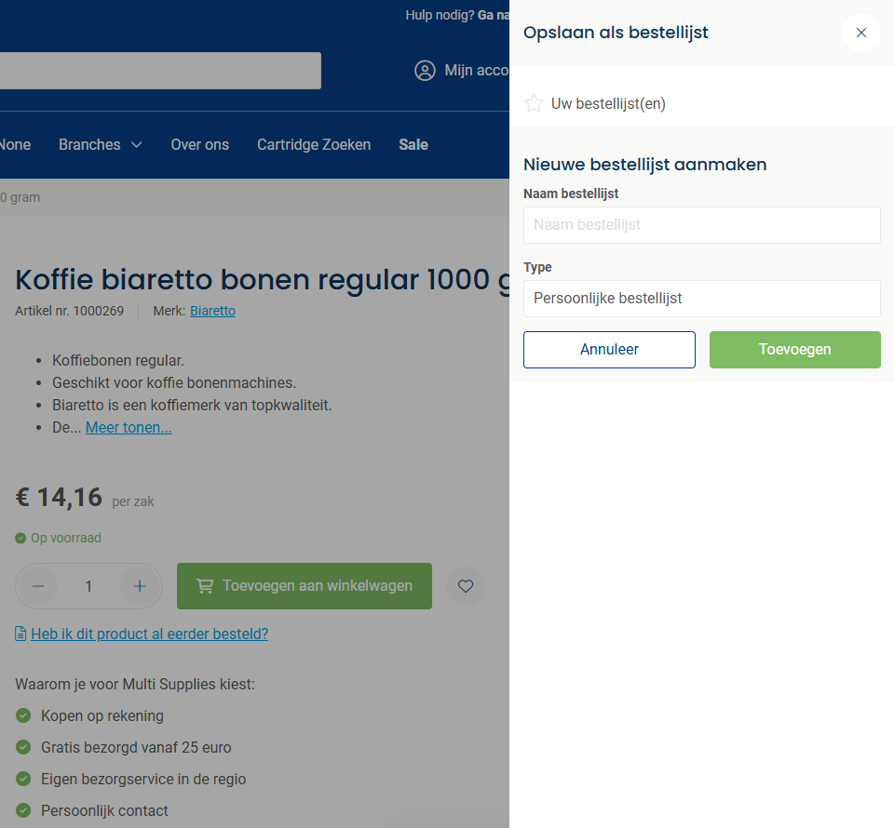Click the star icon beside Uw bestellijst(en)
The height and width of the screenshot is (828, 894).
click(534, 103)
